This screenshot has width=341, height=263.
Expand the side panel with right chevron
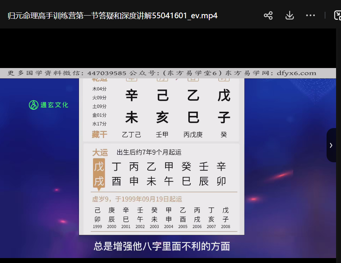coord(331,145)
